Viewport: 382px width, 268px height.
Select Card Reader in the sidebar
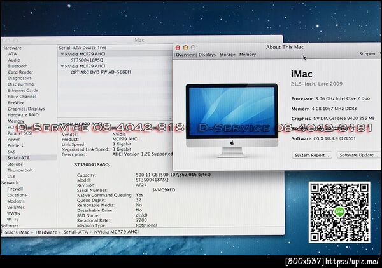(20, 72)
